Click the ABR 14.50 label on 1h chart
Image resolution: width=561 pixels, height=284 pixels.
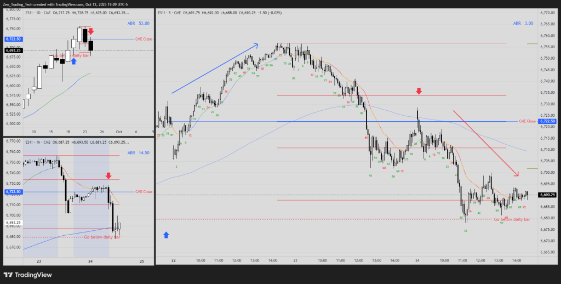(134, 152)
